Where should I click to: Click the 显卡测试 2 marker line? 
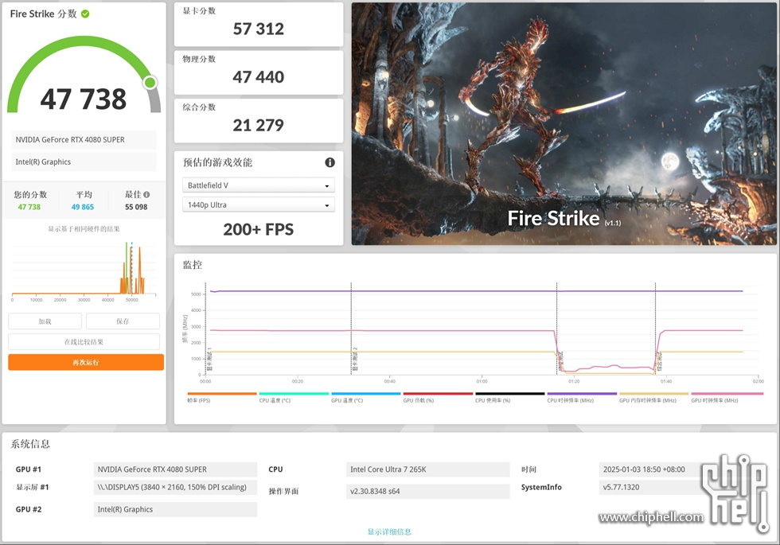[351, 328]
